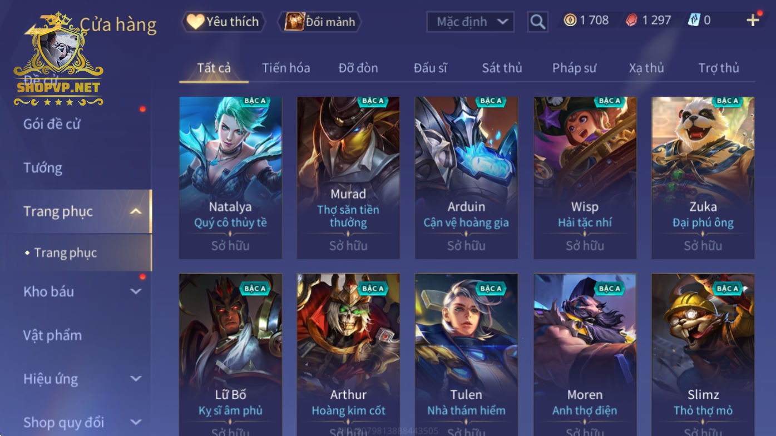Select Natalya Quý cô thủy tề skin
776x436 pixels.
(230, 178)
